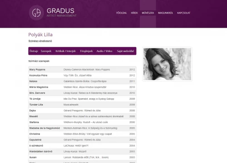Open the Audio / Video tab
227x163 pixels.
click(104, 51)
